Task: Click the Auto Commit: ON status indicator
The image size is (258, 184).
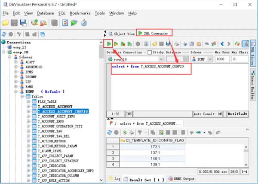Action: pos(208,114)
